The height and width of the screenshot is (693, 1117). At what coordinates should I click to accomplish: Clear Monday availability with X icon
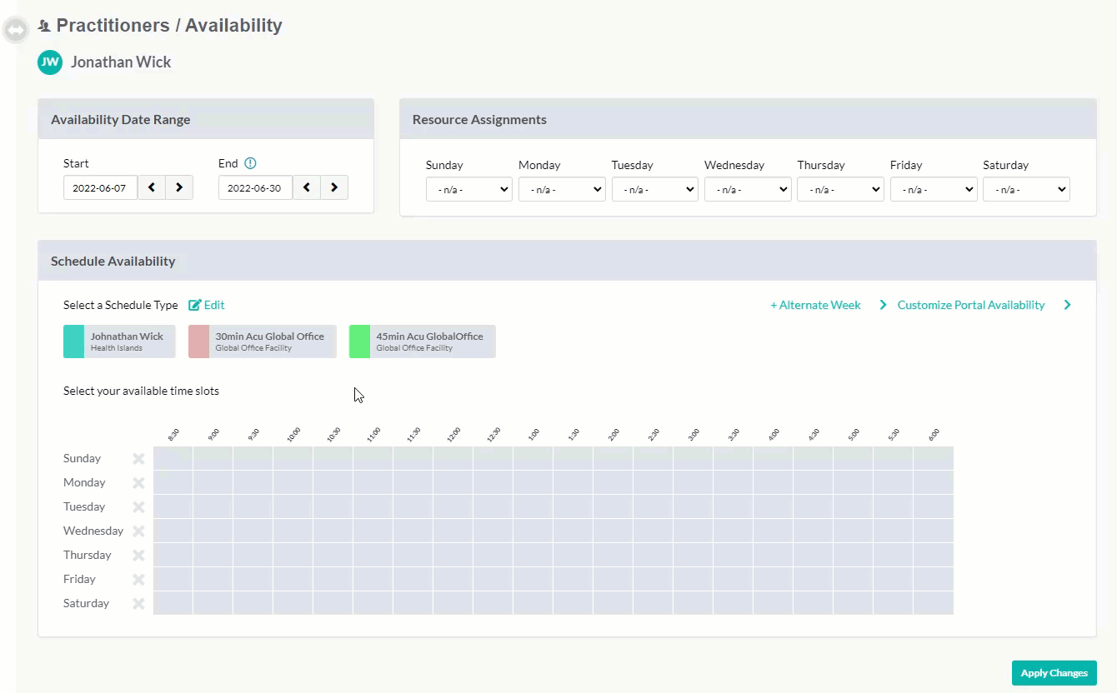[x=138, y=482]
